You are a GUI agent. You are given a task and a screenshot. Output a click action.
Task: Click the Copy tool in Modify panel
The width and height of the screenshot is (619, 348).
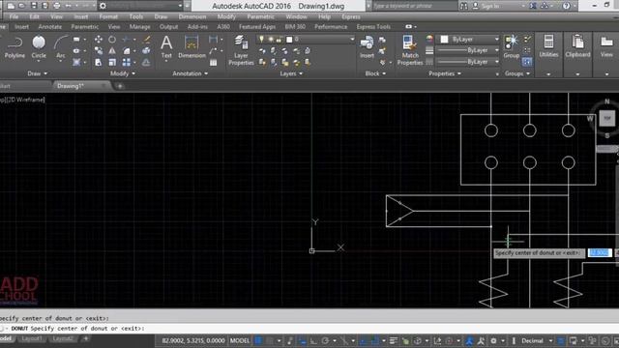coord(99,50)
